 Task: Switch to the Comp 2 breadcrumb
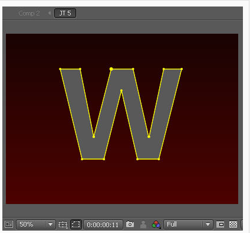tap(29, 13)
